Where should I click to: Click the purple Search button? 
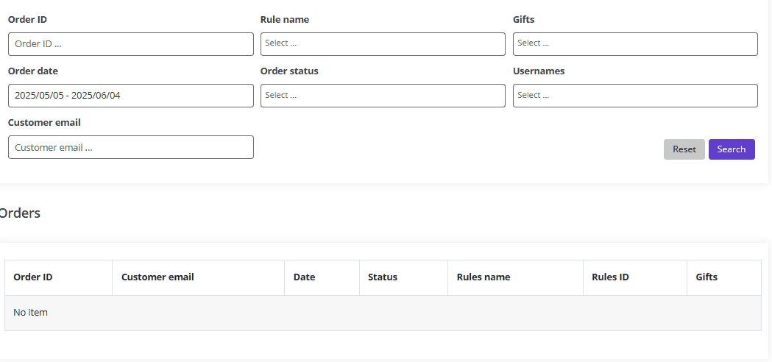(x=731, y=149)
